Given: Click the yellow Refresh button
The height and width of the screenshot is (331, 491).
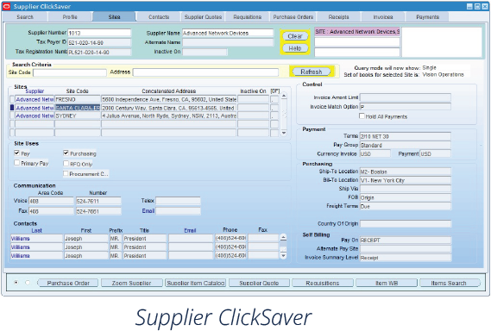Looking at the screenshot, I should point(312,72).
